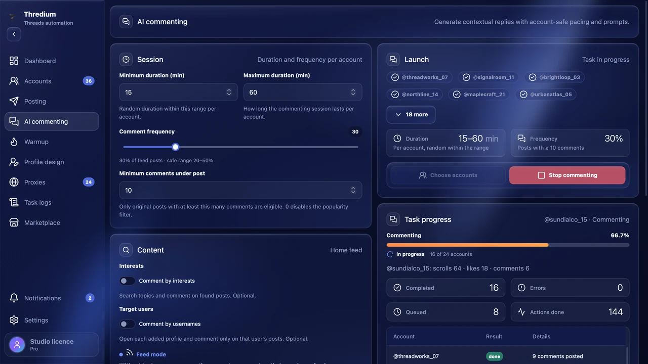Click the Result column header
The image size is (648, 364).
pyautogui.click(x=494, y=336)
